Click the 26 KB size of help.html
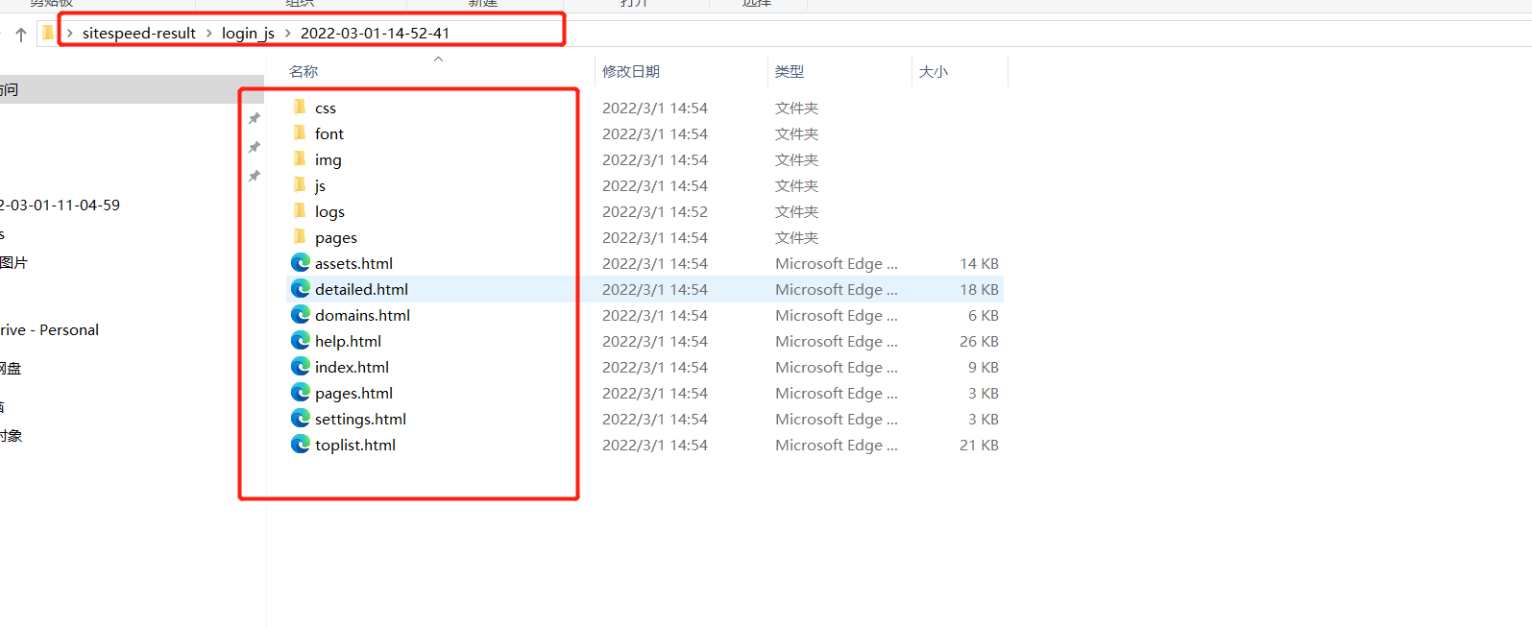 click(979, 341)
